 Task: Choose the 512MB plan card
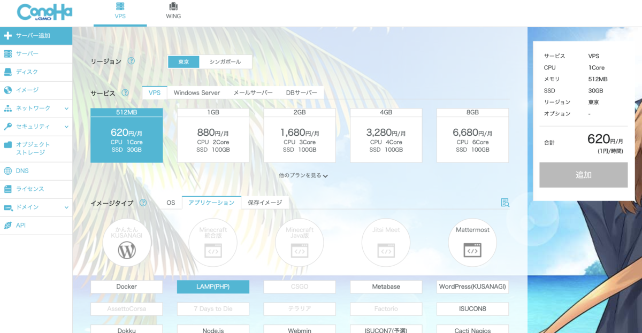coord(127,135)
